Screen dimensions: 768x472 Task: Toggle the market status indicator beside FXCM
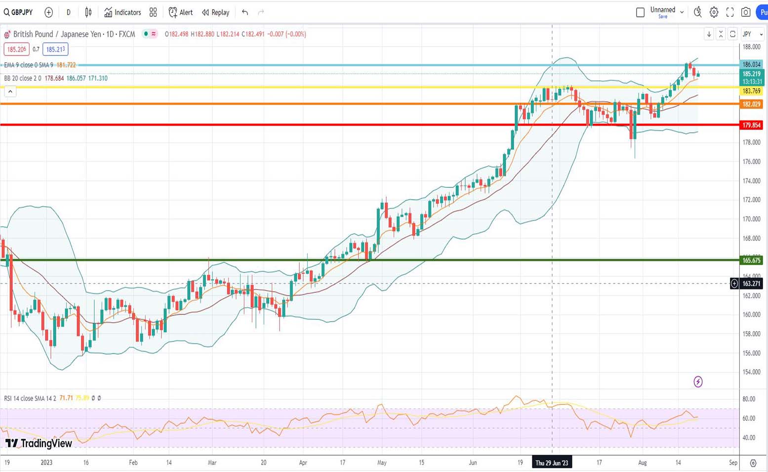[146, 34]
